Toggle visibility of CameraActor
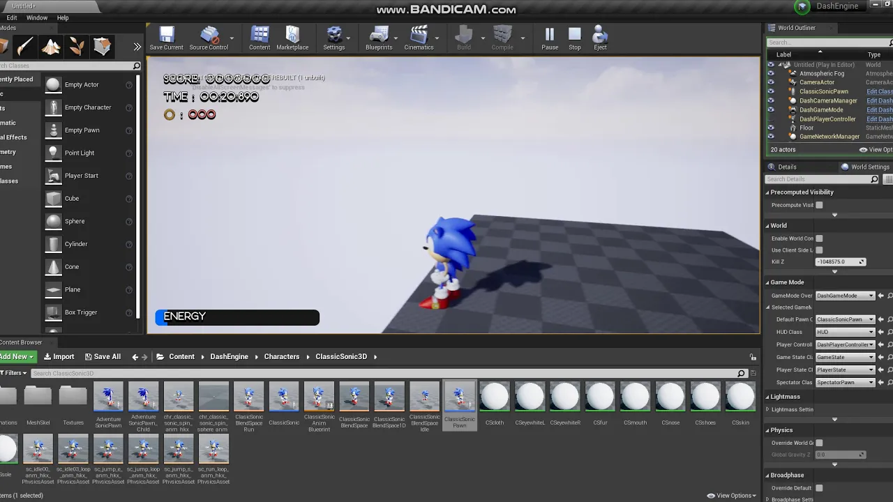 771,82
